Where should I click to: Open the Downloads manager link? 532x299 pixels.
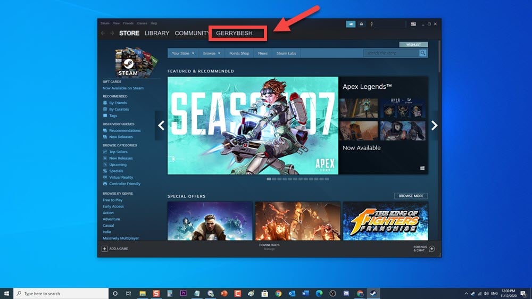[269, 247]
